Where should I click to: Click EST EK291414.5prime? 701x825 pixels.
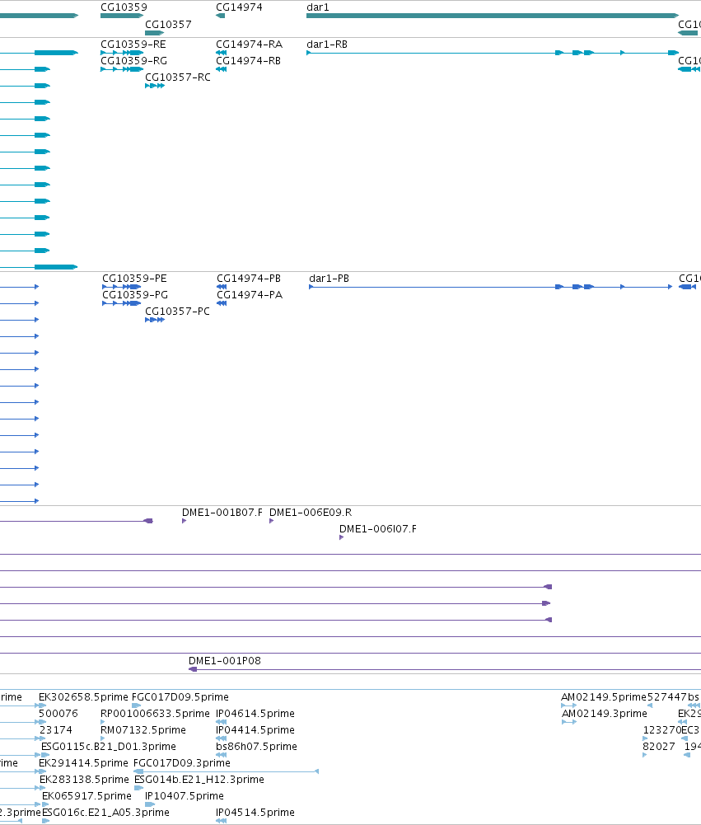(84, 763)
